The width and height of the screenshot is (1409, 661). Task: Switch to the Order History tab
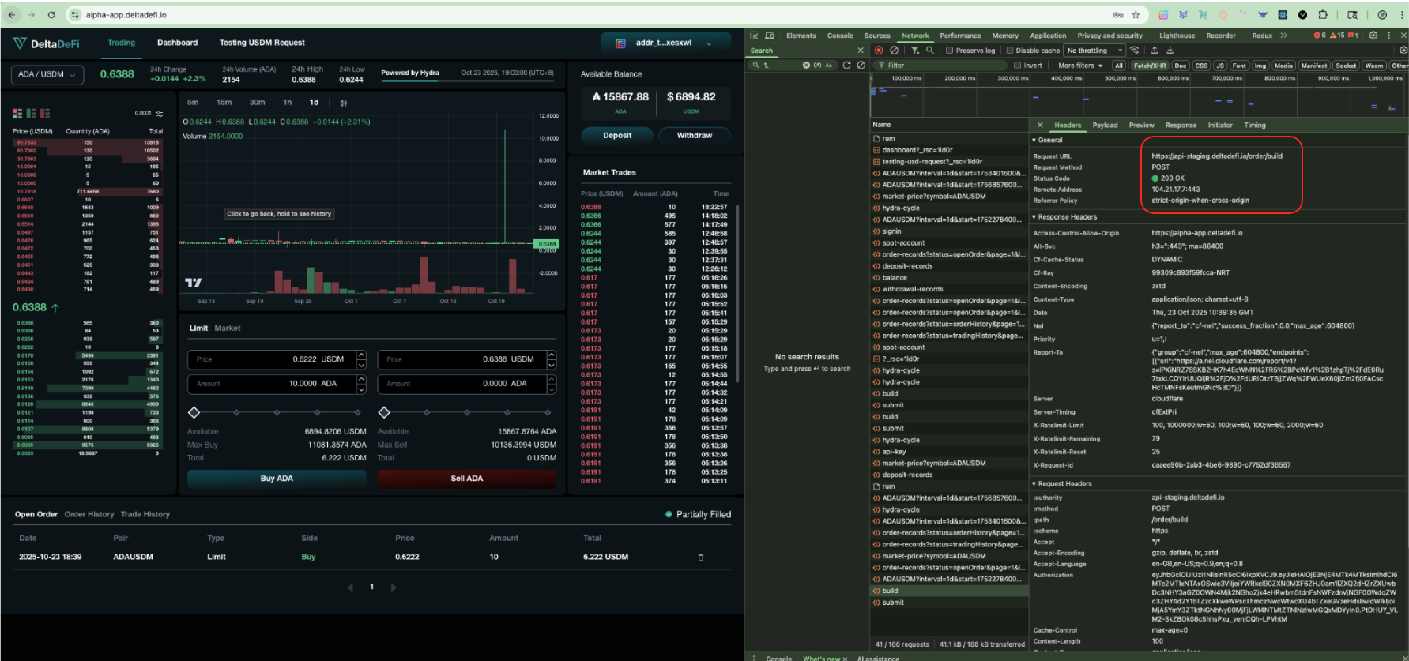[89, 514]
